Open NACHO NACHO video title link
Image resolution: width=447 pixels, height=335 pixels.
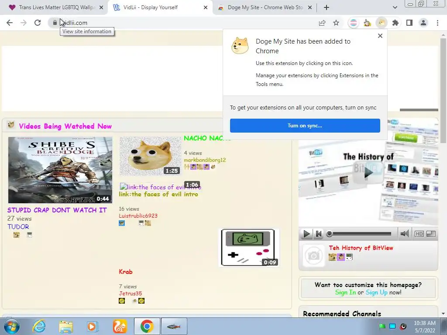click(207, 138)
